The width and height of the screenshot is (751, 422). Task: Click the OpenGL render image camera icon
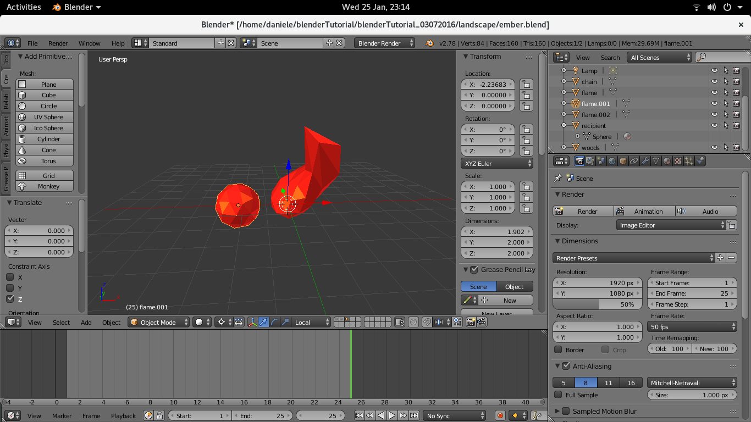coord(471,323)
